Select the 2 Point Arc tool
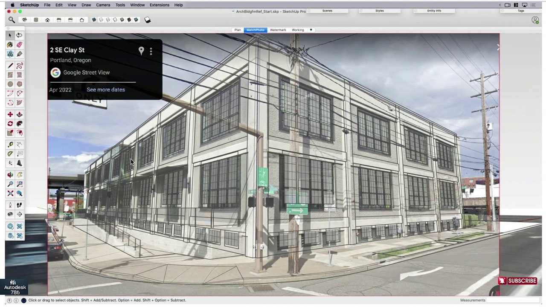The width and height of the screenshot is (546, 307). [x=19, y=93]
